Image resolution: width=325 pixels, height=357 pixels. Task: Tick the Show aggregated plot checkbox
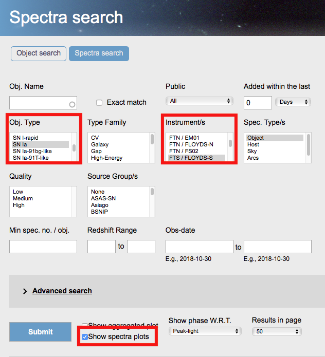pos(85,325)
